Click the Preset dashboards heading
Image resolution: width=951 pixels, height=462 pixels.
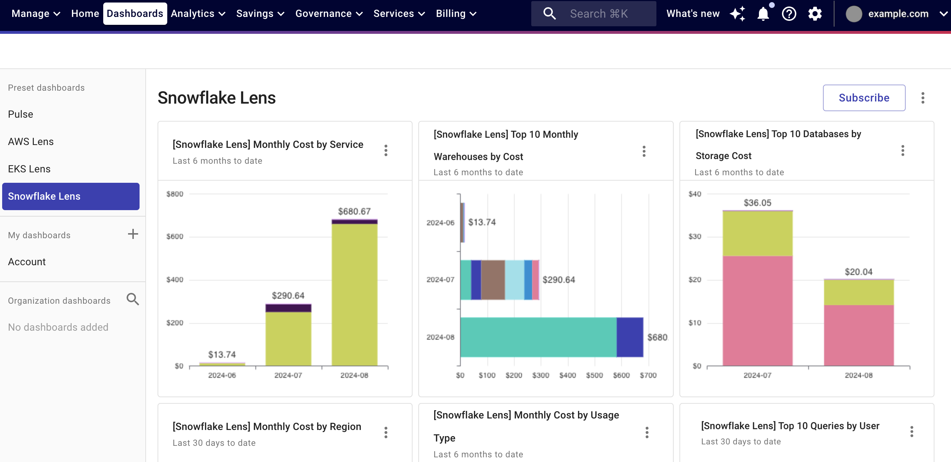(46, 87)
